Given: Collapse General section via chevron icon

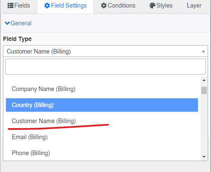Looking at the screenshot, I should [x=7, y=23].
